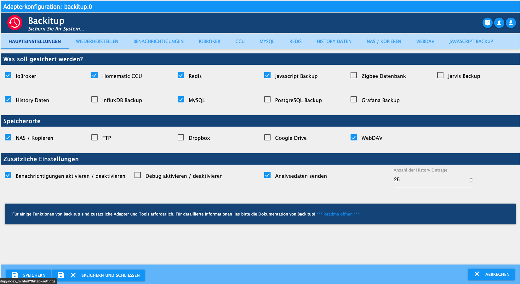Toggle the Javascript Backup checkbox
520x284 pixels.
tap(267, 75)
